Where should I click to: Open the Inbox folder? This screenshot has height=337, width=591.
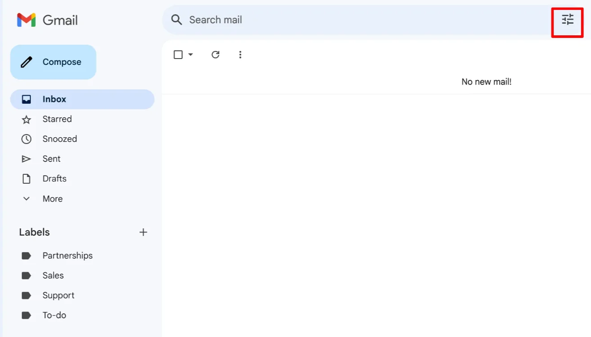(54, 99)
